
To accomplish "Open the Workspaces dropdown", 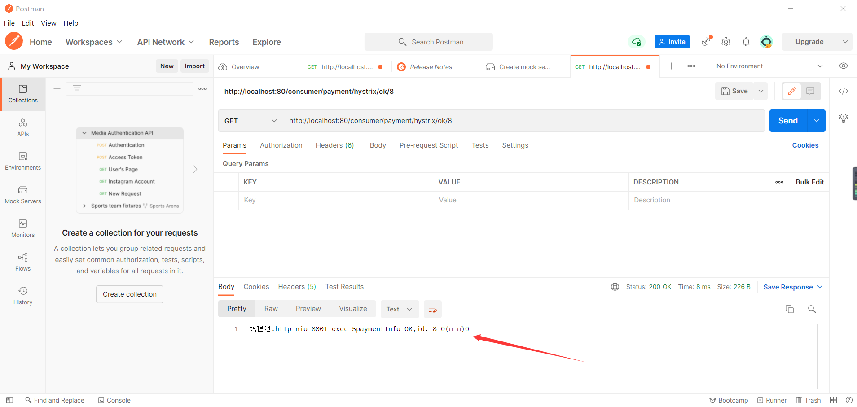I will (x=94, y=42).
